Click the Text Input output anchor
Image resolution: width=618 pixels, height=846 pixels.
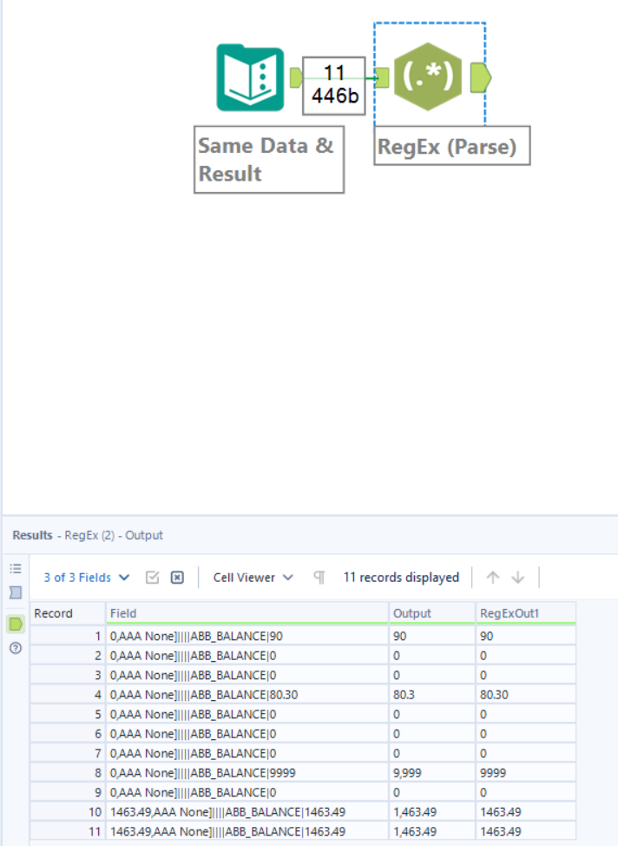point(295,78)
